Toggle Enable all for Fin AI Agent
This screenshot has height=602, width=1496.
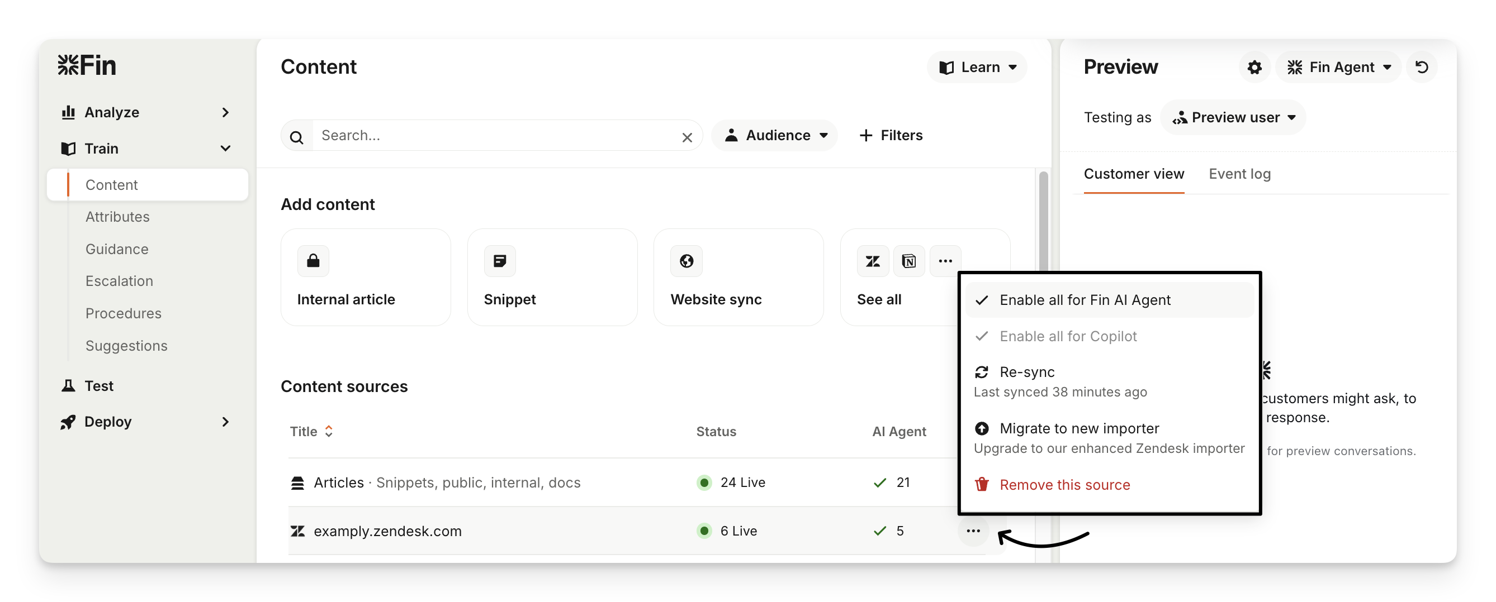point(1084,300)
